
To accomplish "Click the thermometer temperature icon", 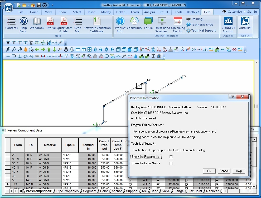I will [x=159, y=49].
